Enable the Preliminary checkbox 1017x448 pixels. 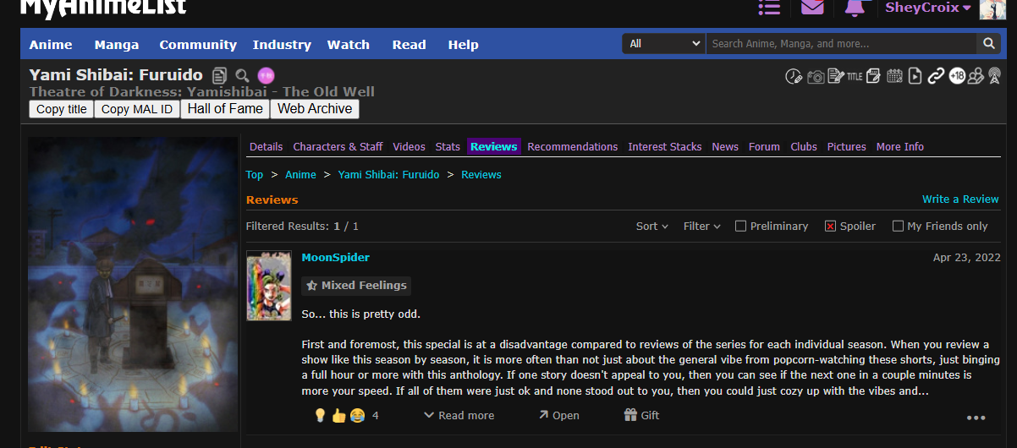pos(741,227)
